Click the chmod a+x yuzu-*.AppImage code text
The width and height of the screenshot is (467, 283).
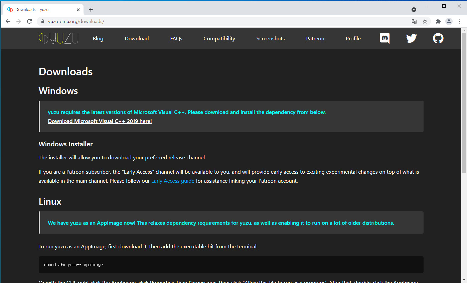(73, 265)
